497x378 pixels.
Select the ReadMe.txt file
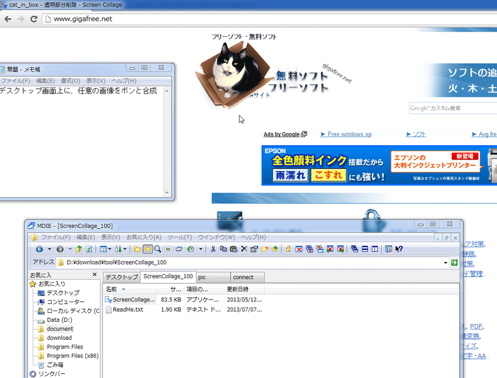click(x=128, y=309)
